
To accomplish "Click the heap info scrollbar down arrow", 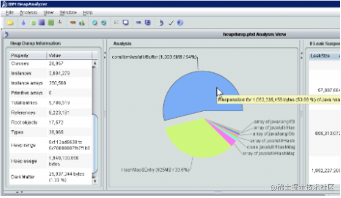I will click(95, 181).
